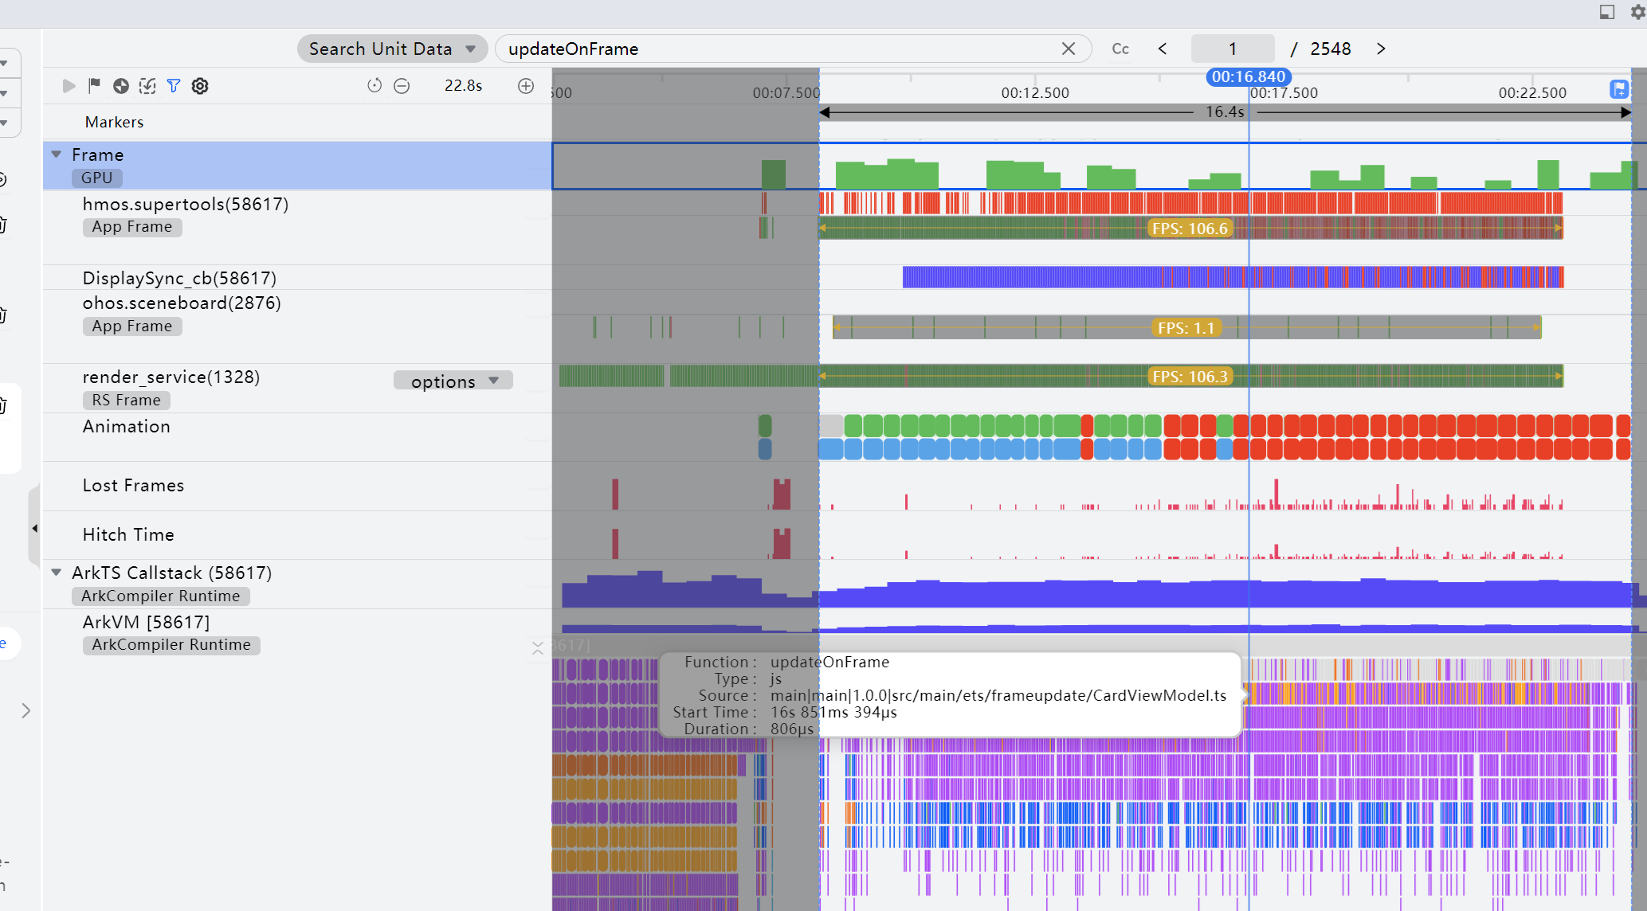Open global settings gear at the top right
Screen dimensions: 1647x911
click(x=1638, y=12)
